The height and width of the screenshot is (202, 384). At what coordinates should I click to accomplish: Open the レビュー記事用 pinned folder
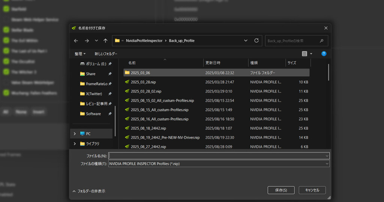pyautogui.click(x=94, y=104)
